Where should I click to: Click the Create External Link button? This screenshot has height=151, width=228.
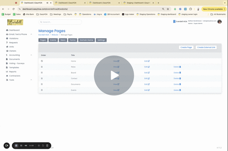(206, 47)
